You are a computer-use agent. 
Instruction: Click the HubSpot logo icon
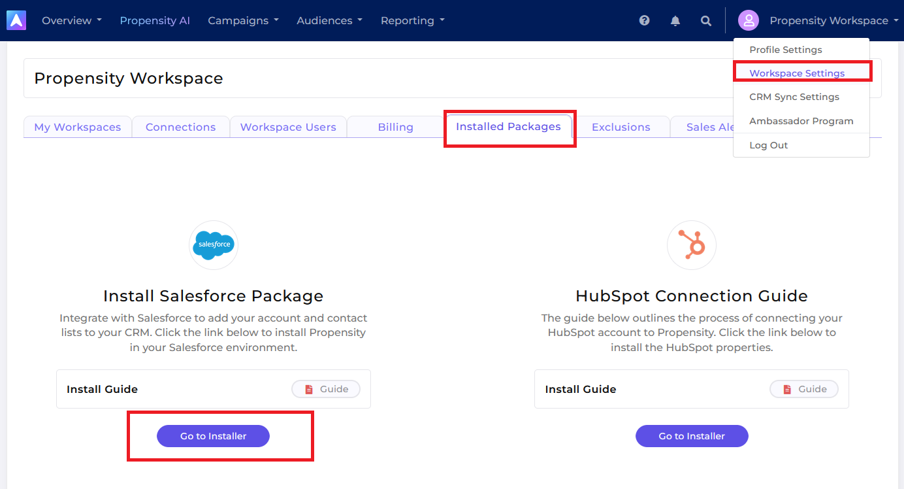[692, 245]
